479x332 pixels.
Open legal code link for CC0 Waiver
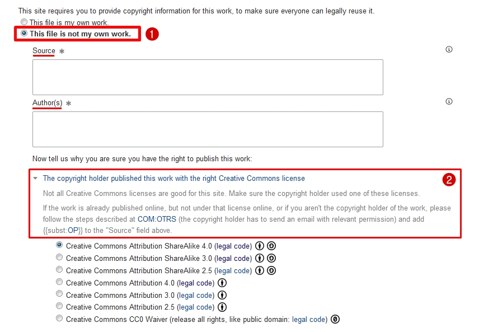[x=308, y=319]
